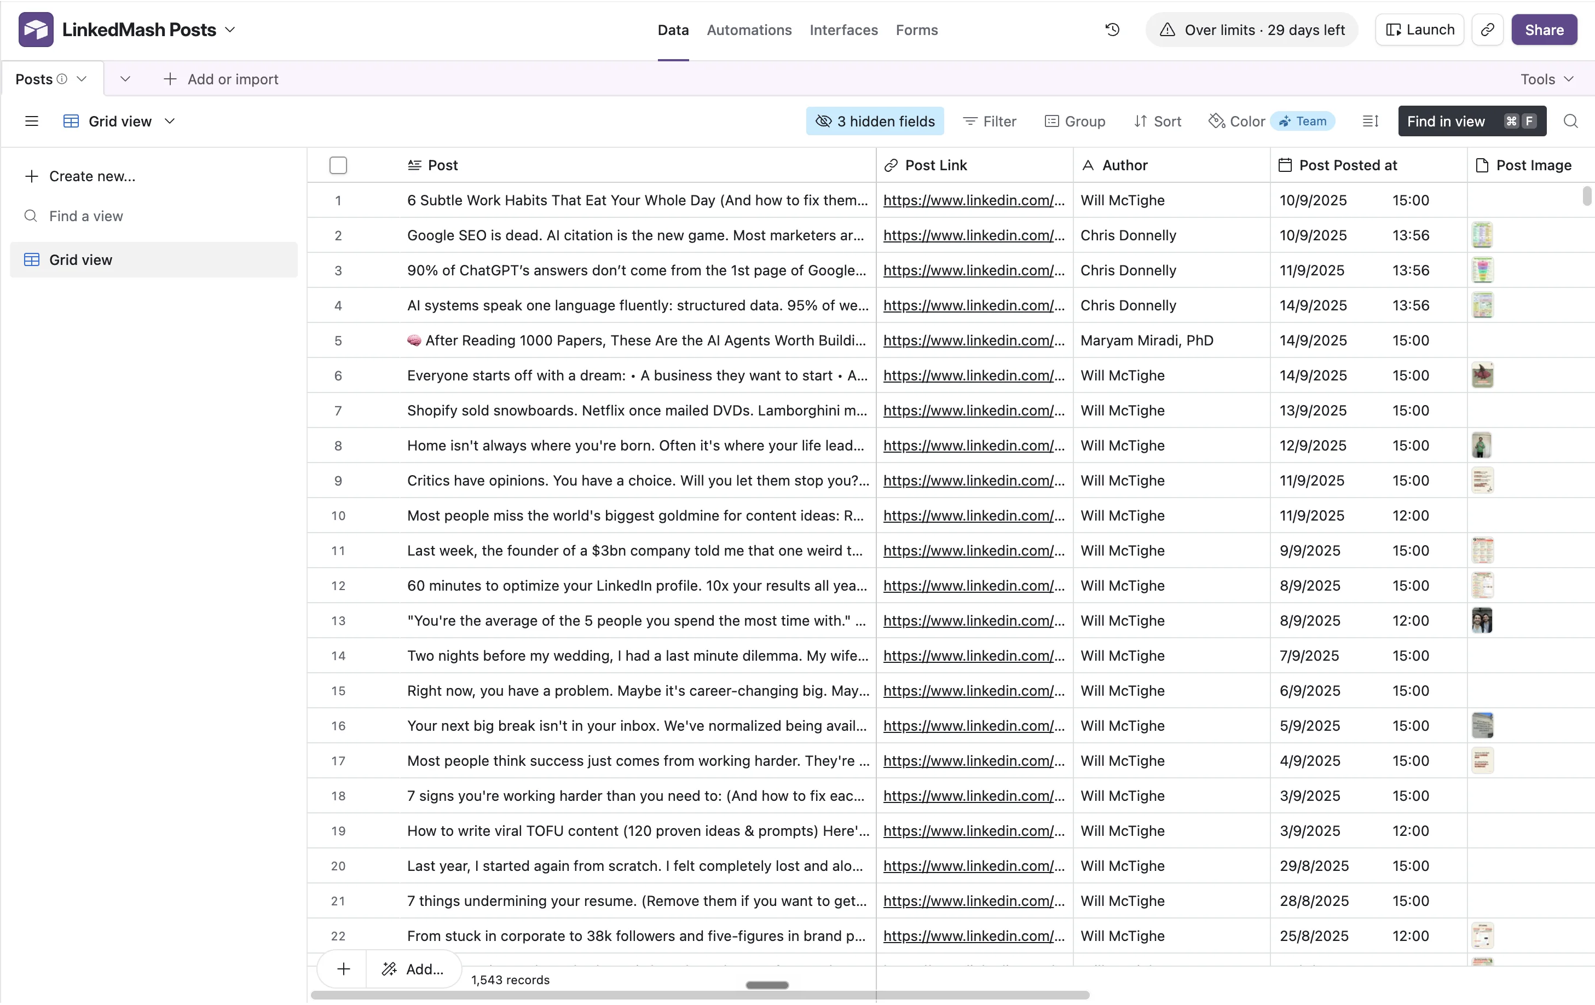Open row 1 LinkedIn post link
Viewport: 1595px width, 1005px height.
[x=974, y=200]
